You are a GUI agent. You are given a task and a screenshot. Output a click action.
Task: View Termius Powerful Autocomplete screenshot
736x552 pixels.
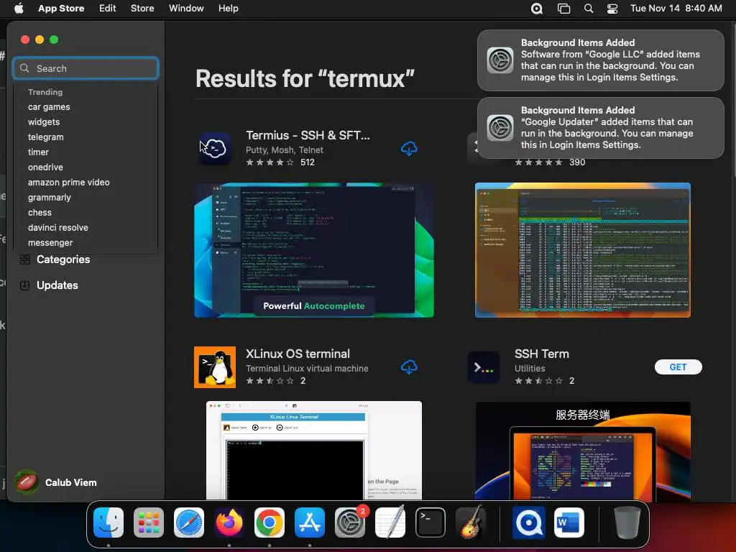[314, 250]
